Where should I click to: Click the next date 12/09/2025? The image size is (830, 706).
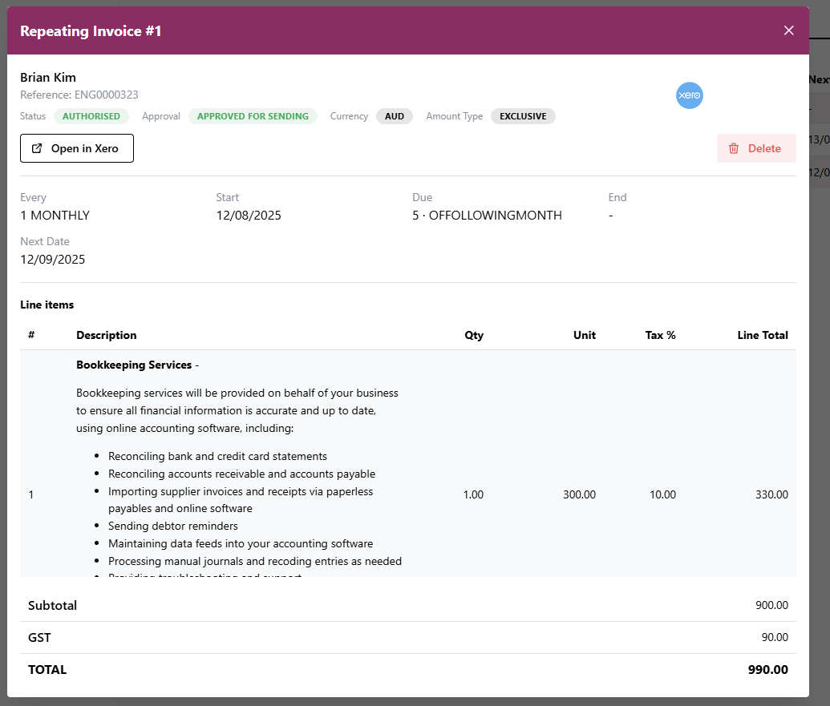(x=53, y=260)
